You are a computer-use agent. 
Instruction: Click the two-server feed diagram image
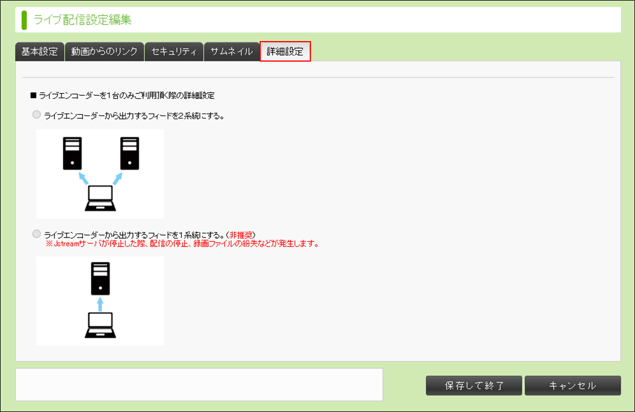coord(100,174)
